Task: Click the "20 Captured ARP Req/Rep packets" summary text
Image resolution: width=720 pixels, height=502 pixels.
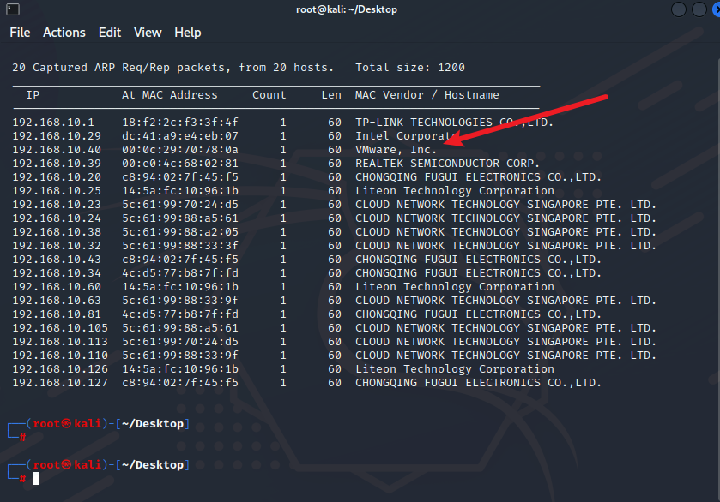Action: click(x=121, y=68)
